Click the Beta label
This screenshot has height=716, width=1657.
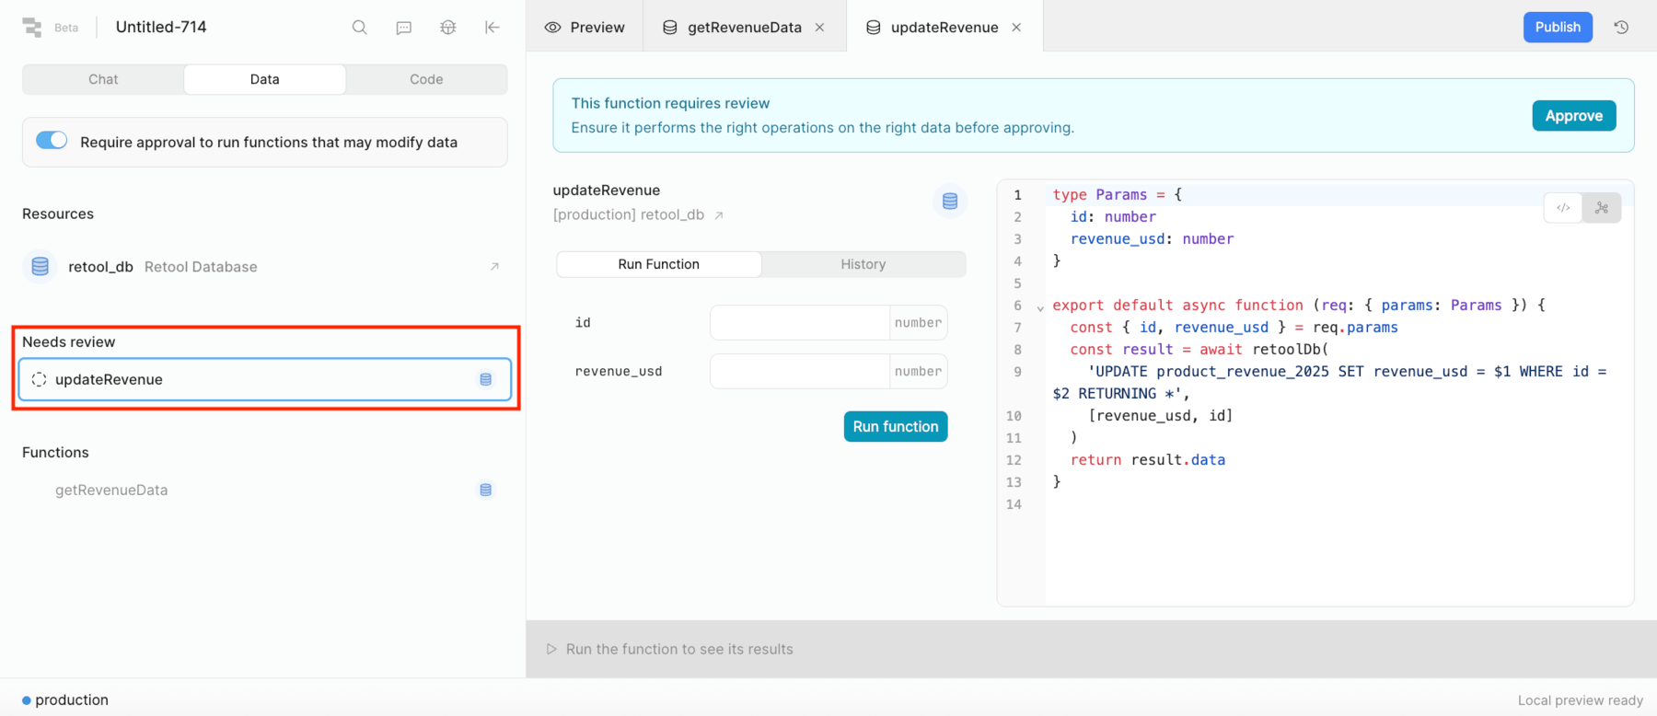click(x=66, y=28)
